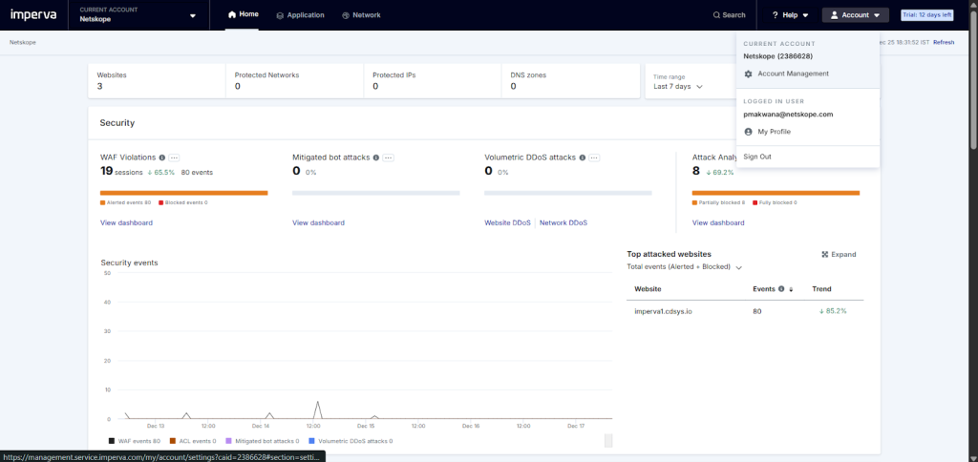The height and width of the screenshot is (462, 978).
Task: Expand the Top attacked websites panel
Action: pyautogui.click(x=839, y=254)
